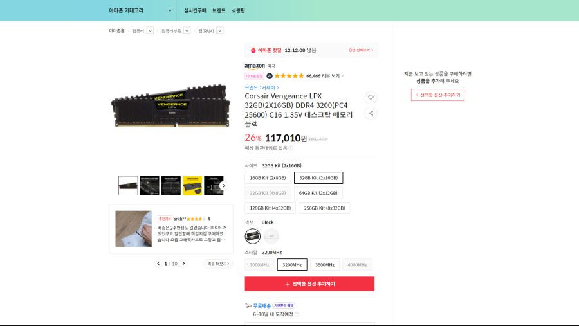Expand the RAM breadcrumb dropdown
The image size is (579, 326).
[220, 31]
